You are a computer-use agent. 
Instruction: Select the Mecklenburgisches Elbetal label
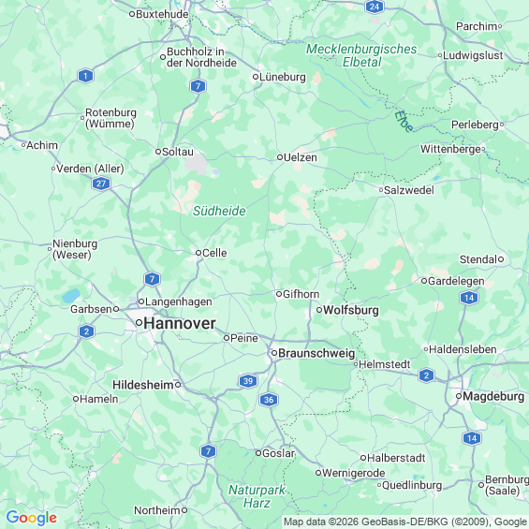point(361,55)
